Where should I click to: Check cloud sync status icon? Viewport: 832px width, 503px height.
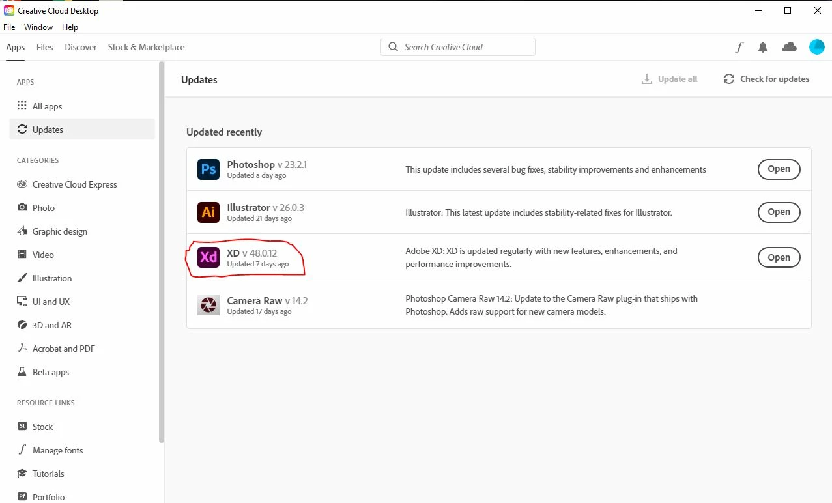pyautogui.click(x=789, y=47)
